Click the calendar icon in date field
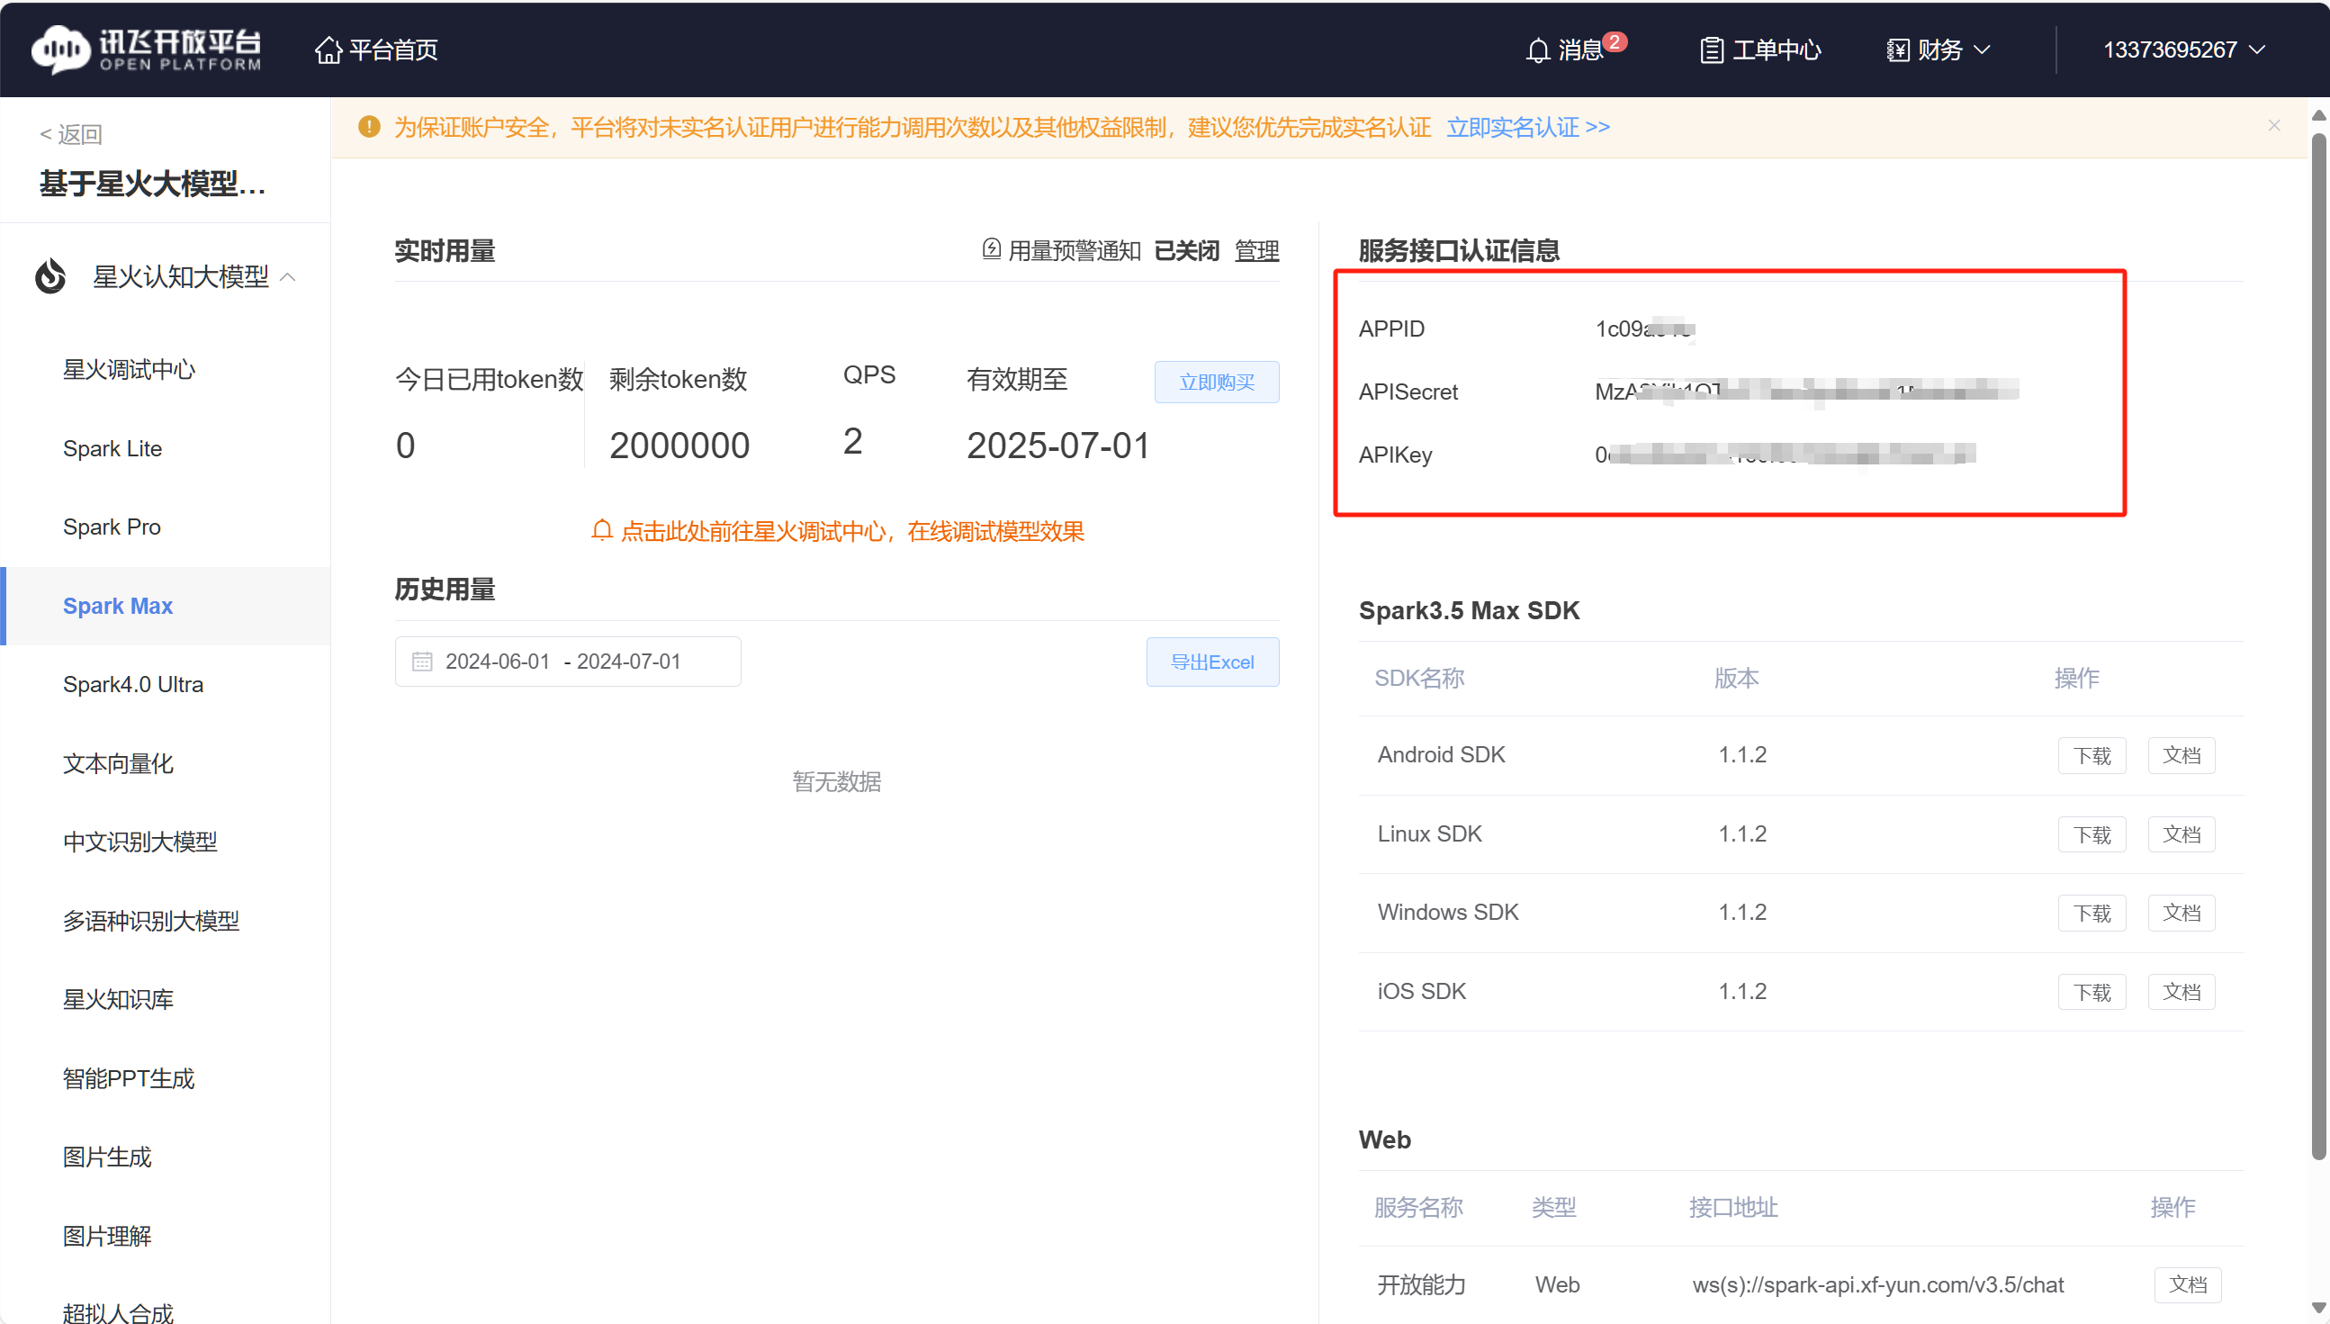This screenshot has height=1324, width=2330. point(422,661)
